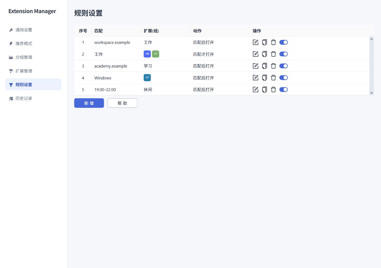This screenshot has width=381, height=268.
Task: Click the 帮助 button
Action: click(122, 103)
